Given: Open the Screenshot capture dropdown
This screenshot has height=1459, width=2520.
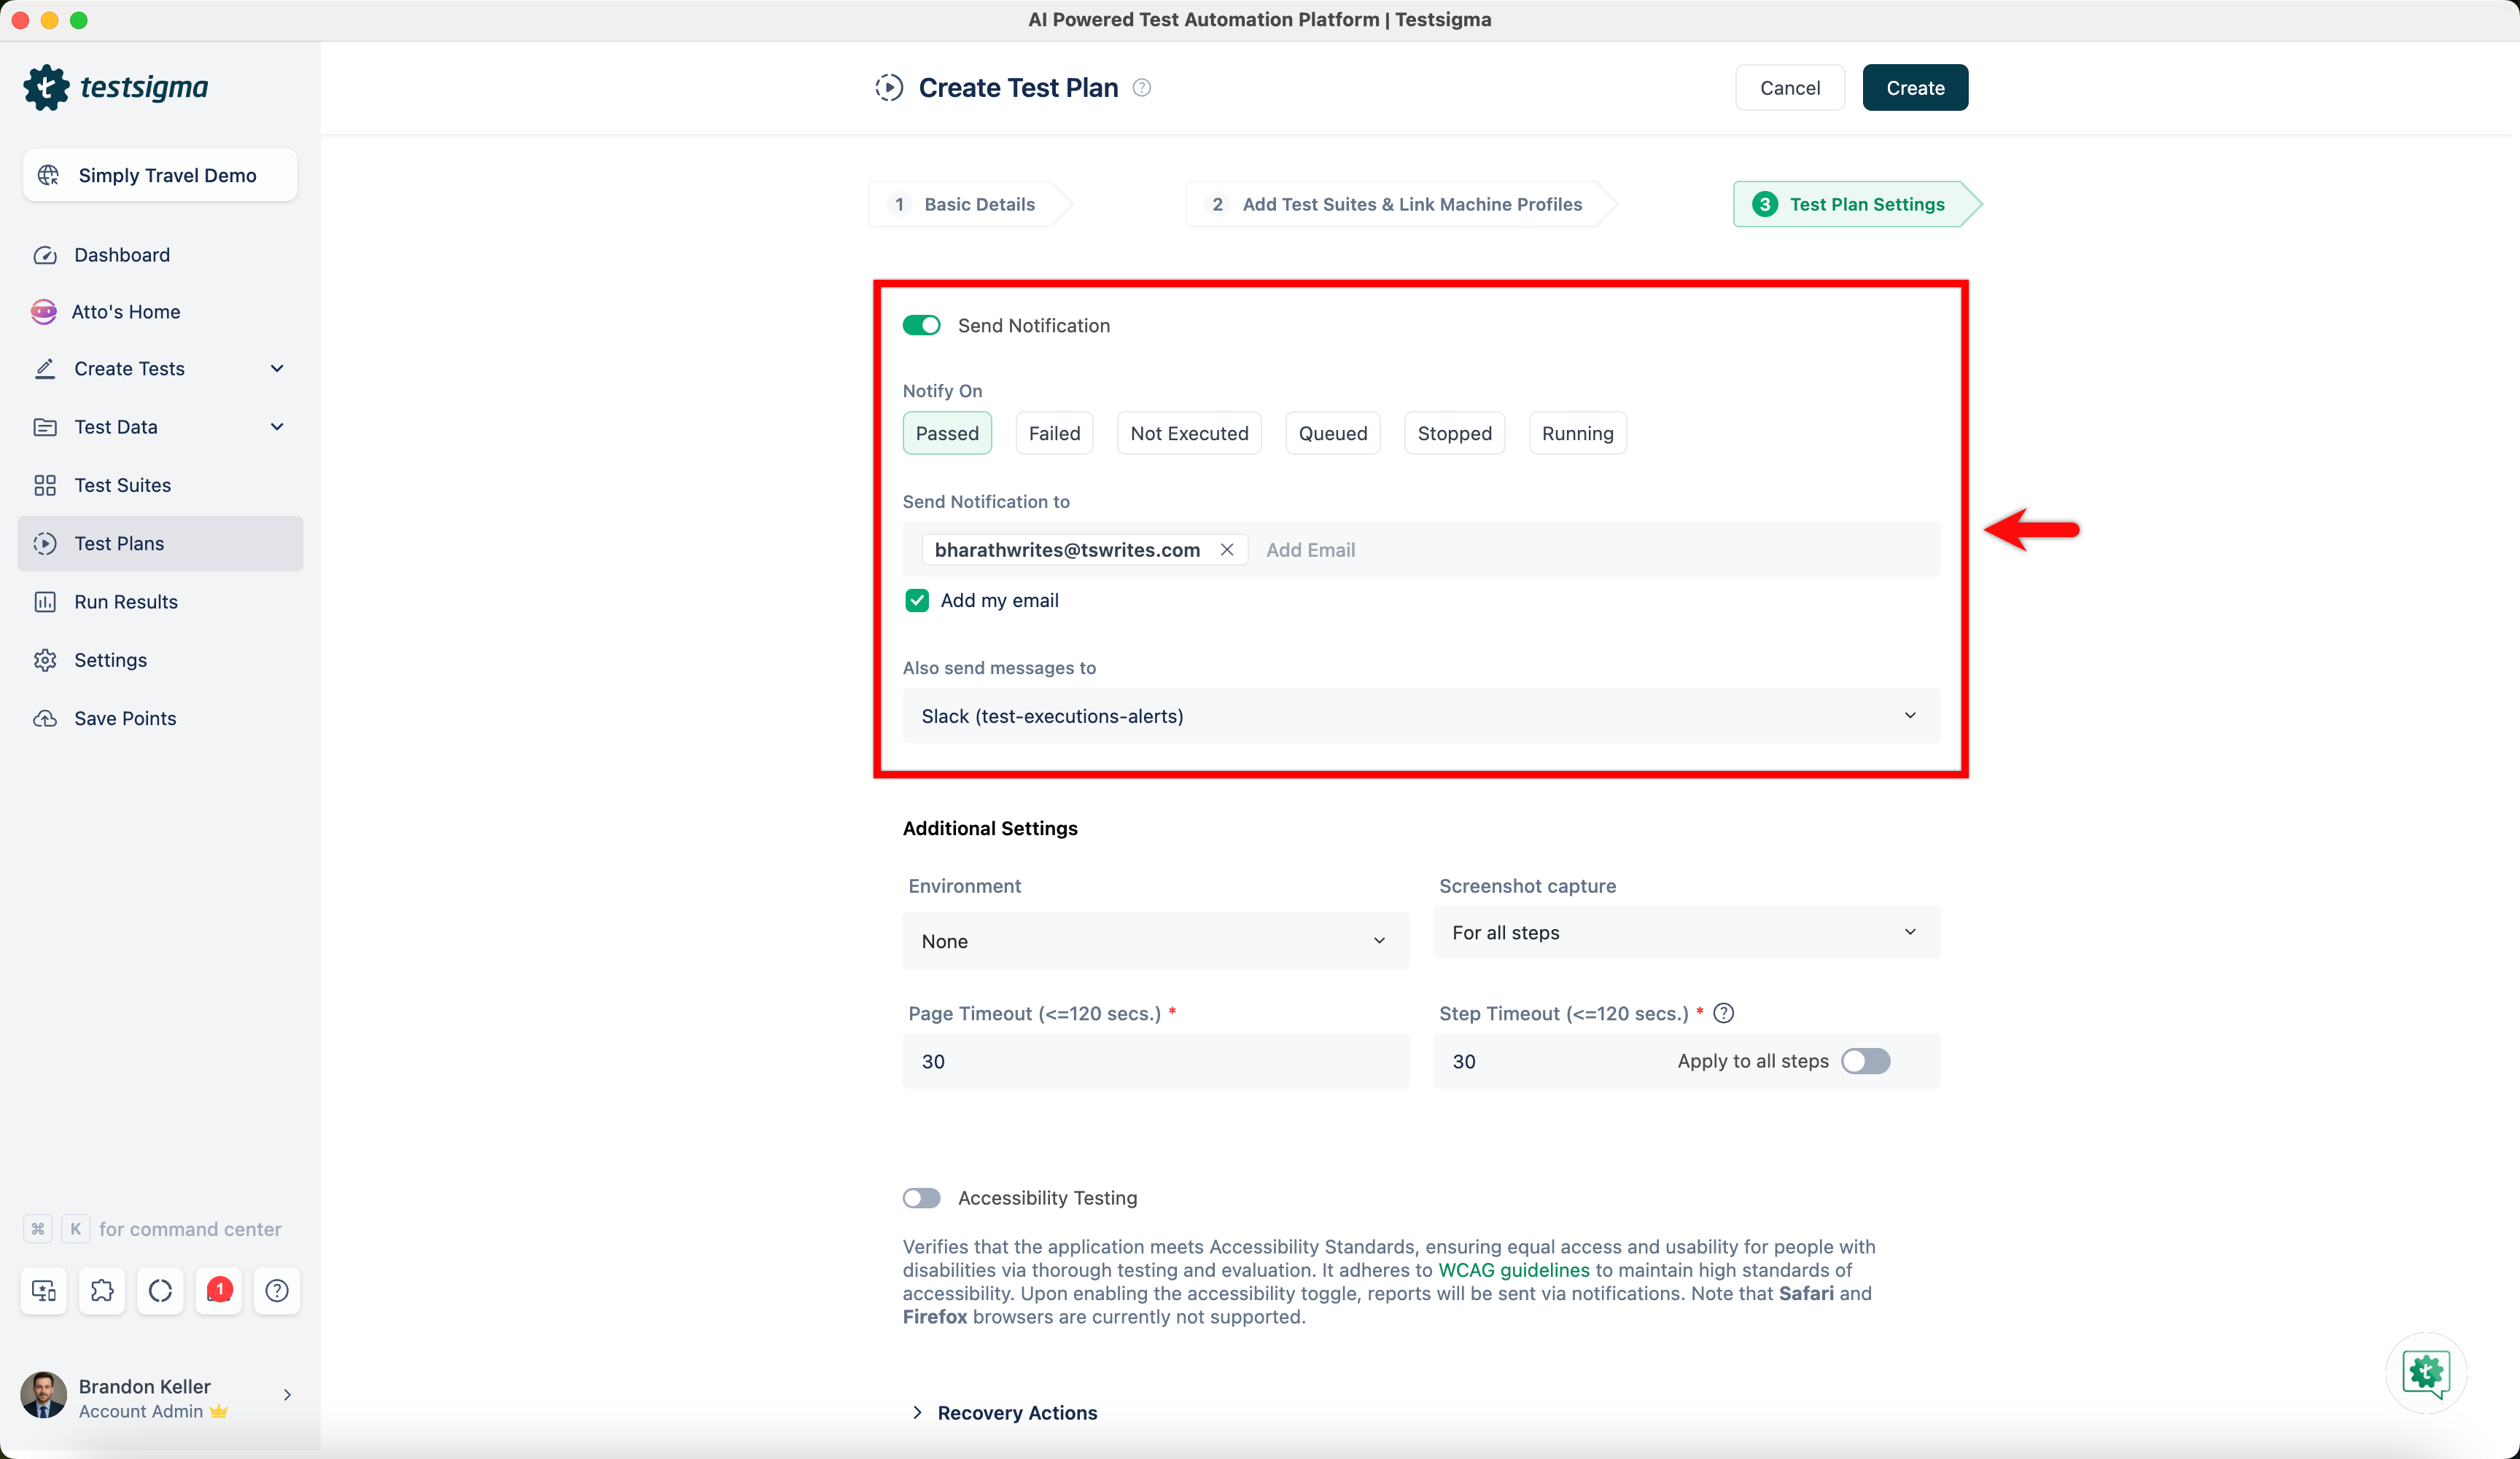Looking at the screenshot, I should pyautogui.click(x=1686, y=931).
